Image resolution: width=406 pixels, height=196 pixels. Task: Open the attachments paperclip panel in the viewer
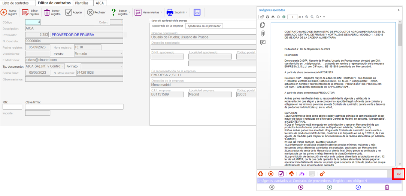(x=263, y=34)
